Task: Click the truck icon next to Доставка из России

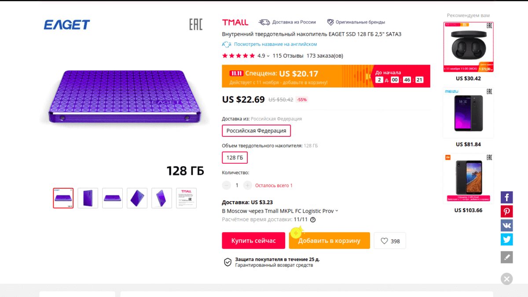Action: pos(264,22)
